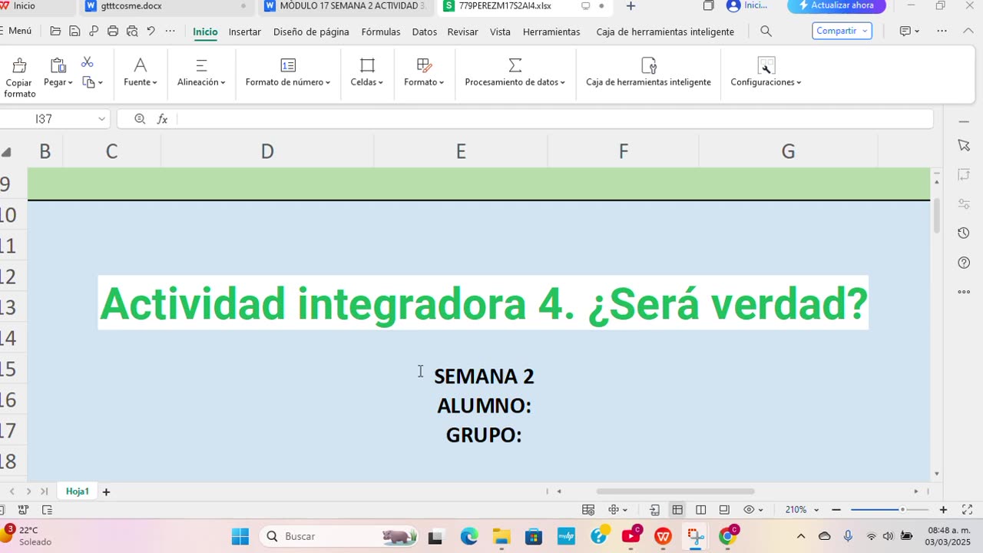The image size is (983, 553).
Task: Open Caja de herramientas inteligente ribbon button
Action: click(x=648, y=73)
